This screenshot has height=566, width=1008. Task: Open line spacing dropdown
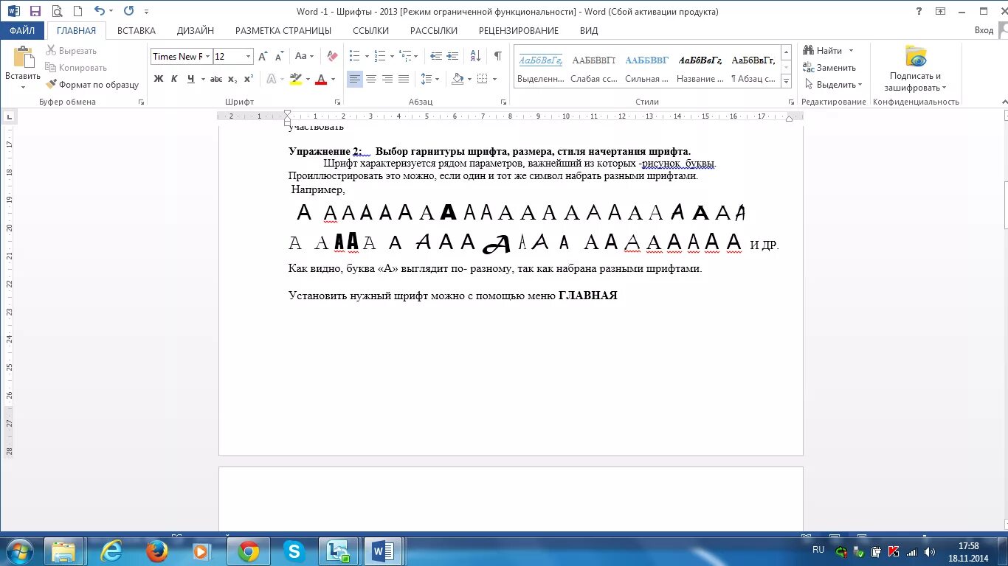(438, 79)
